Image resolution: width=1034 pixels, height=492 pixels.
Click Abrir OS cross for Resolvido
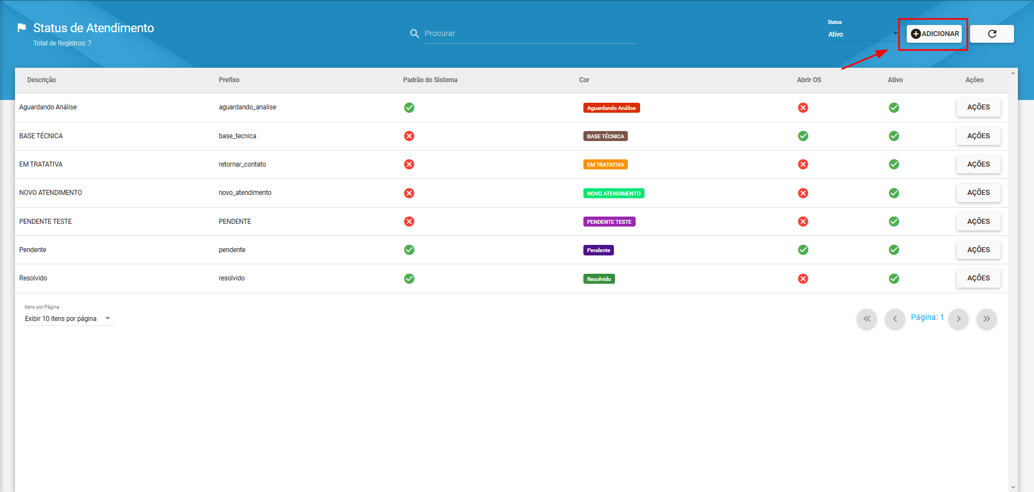coord(803,279)
